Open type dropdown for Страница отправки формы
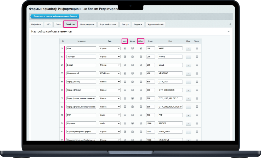Viewport: 261px width, 158px height. click(110, 132)
